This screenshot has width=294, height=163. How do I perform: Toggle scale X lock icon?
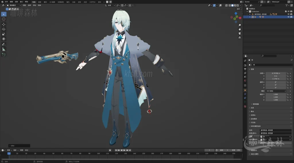287,95
